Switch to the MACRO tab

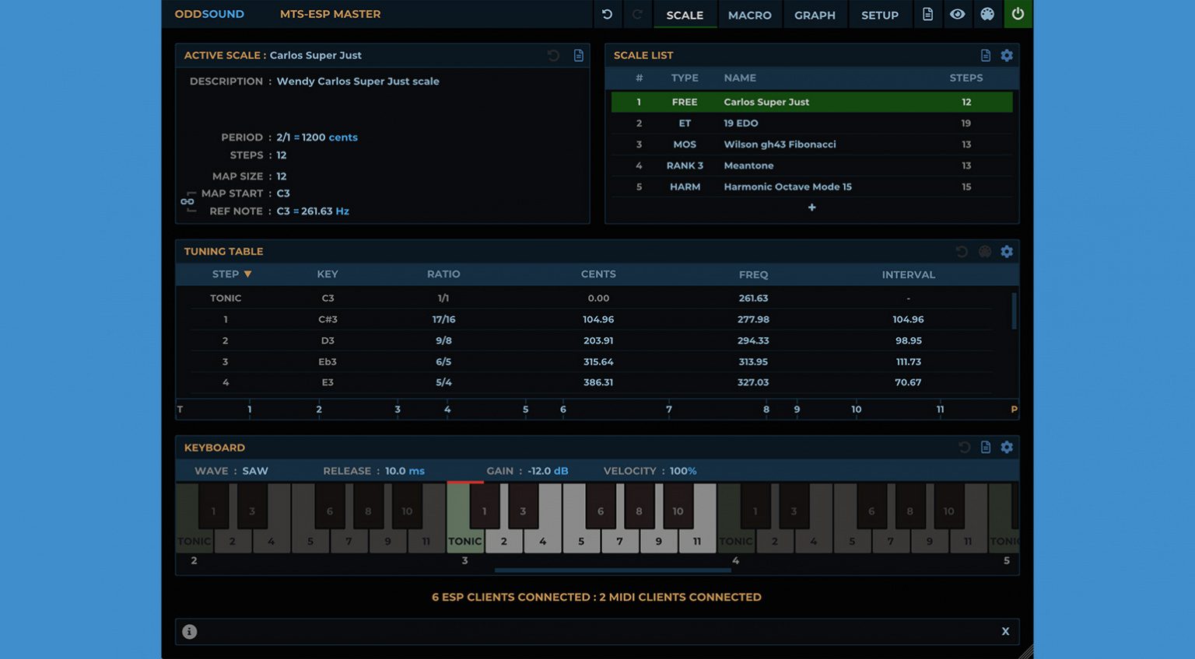749,14
